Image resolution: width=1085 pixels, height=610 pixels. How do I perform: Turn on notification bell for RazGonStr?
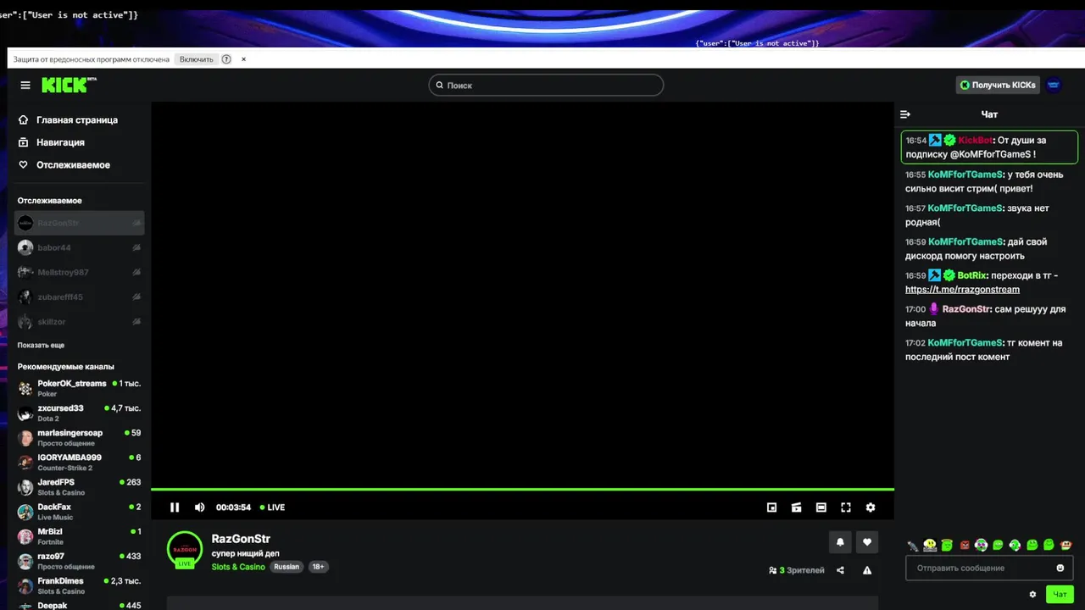pyautogui.click(x=840, y=542)
